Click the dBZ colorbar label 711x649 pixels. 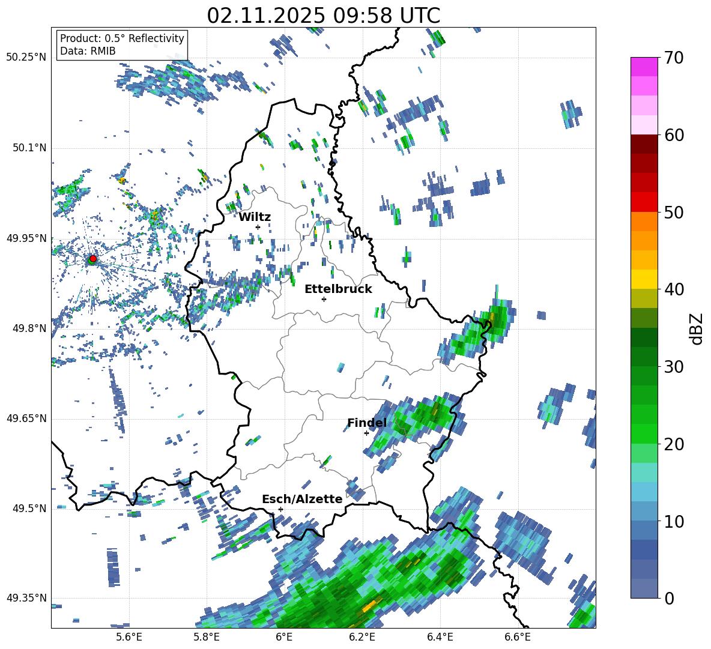click(697, 328)
